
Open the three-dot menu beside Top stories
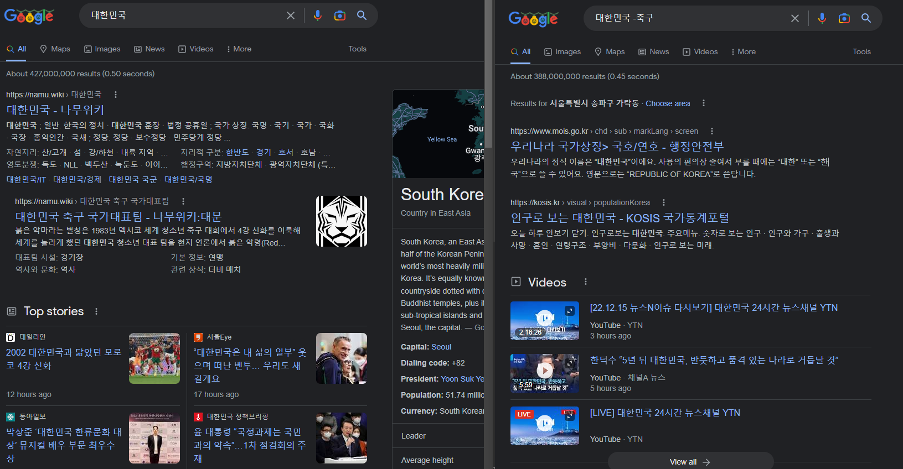pos(96,311)
